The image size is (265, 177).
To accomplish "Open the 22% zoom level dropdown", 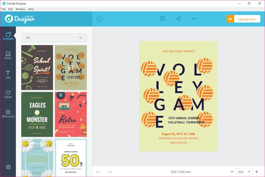I will 244,172.
